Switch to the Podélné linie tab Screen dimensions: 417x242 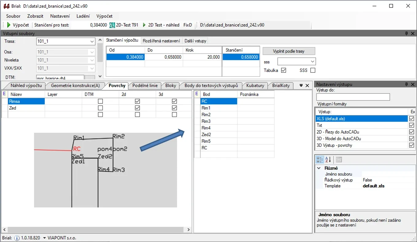pos(145,86)
